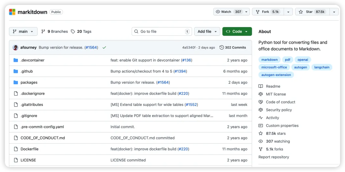The image size is (345, 172).
Task: Select the openai topic tag
Action: 303,60
